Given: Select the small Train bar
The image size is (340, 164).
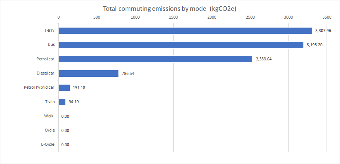Looking at the screenshot, I should click(x=62, y=102).
